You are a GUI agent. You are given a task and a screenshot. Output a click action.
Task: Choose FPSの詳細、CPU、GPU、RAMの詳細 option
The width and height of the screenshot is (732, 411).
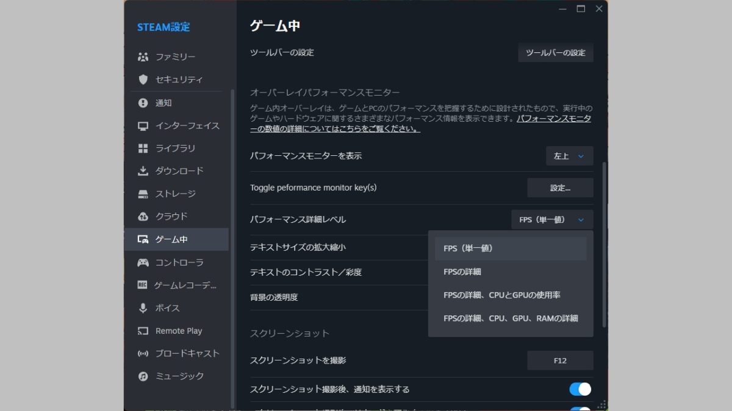point(511,318)
